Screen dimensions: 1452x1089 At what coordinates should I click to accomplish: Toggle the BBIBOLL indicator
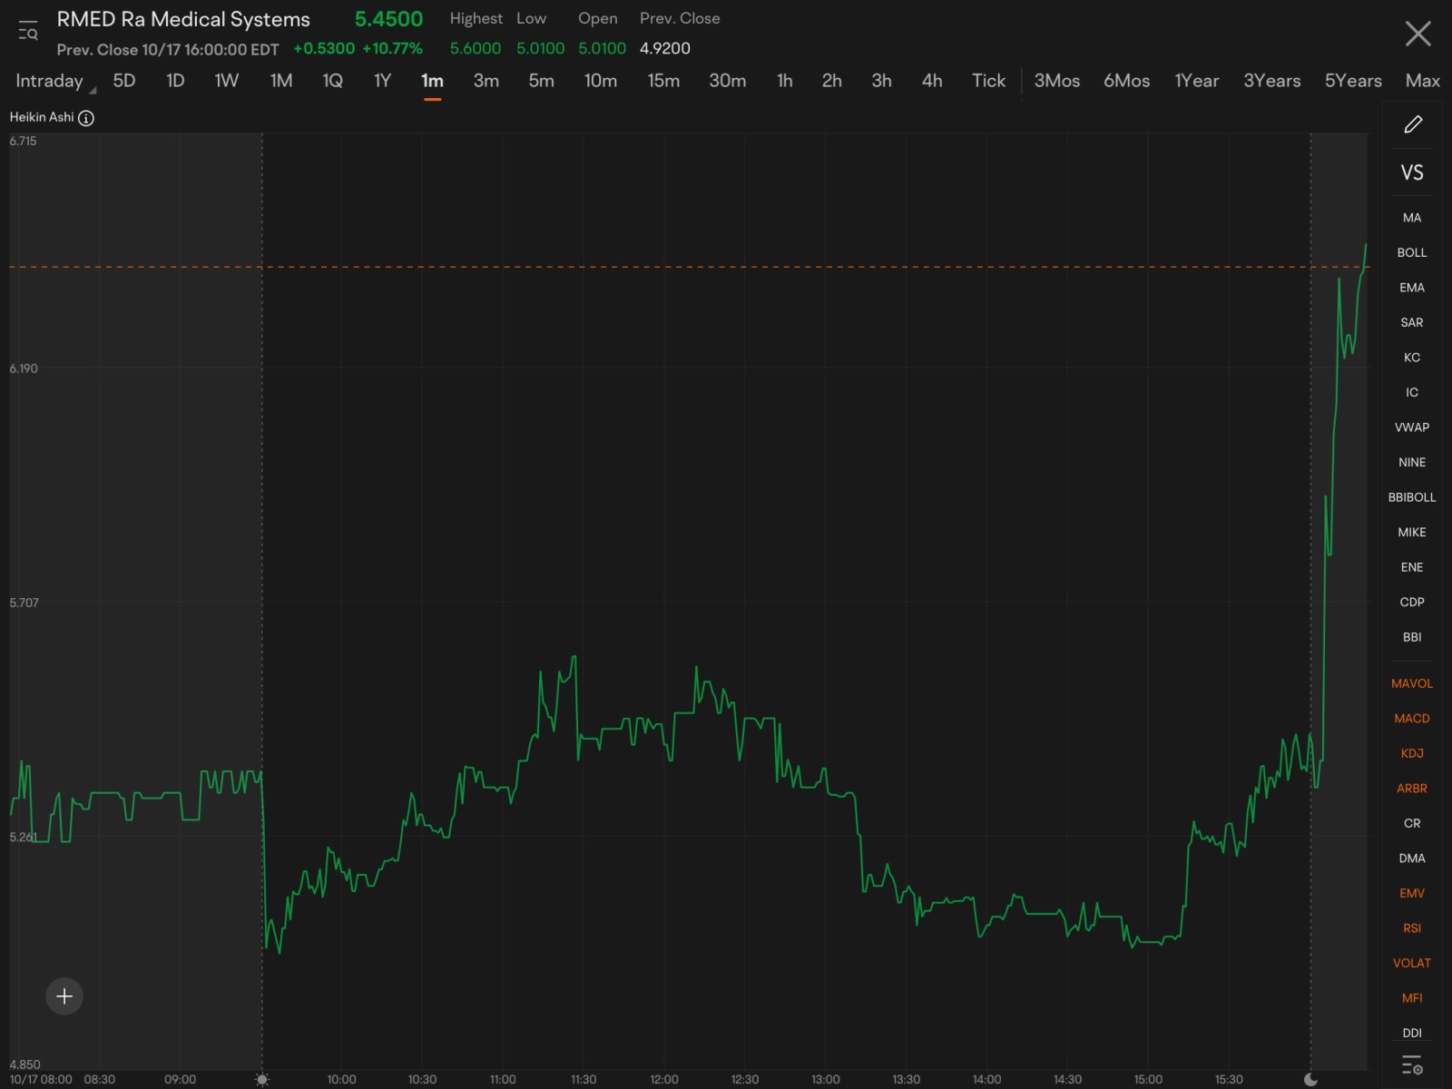(1412, 497)
